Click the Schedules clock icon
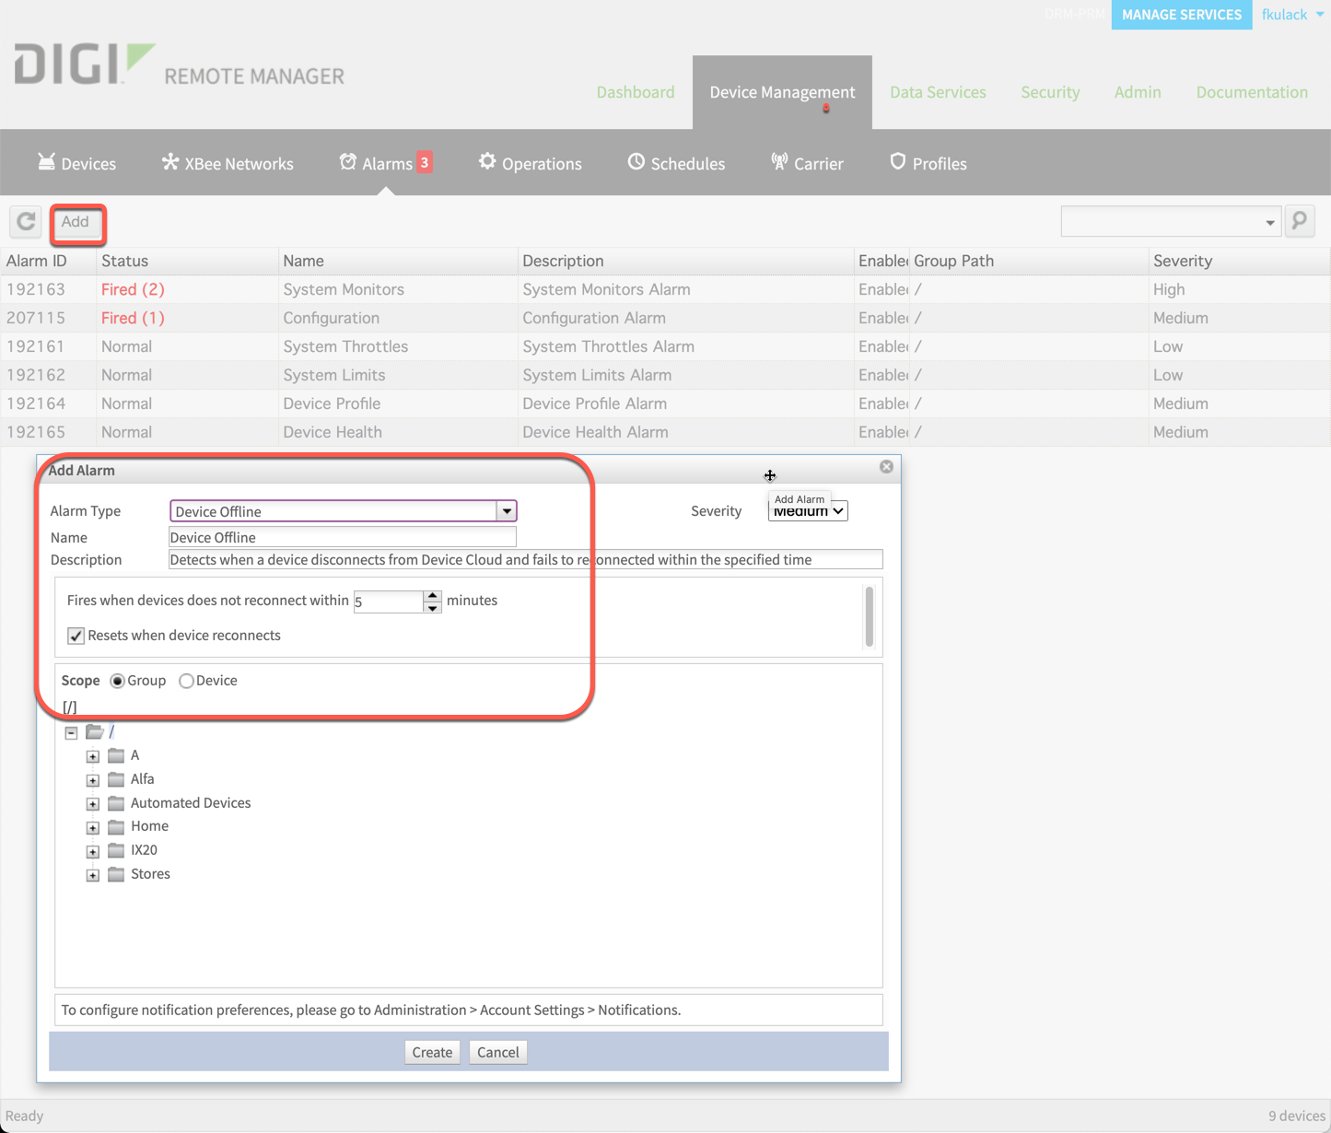1331x1133 pixels. (636, 162)
